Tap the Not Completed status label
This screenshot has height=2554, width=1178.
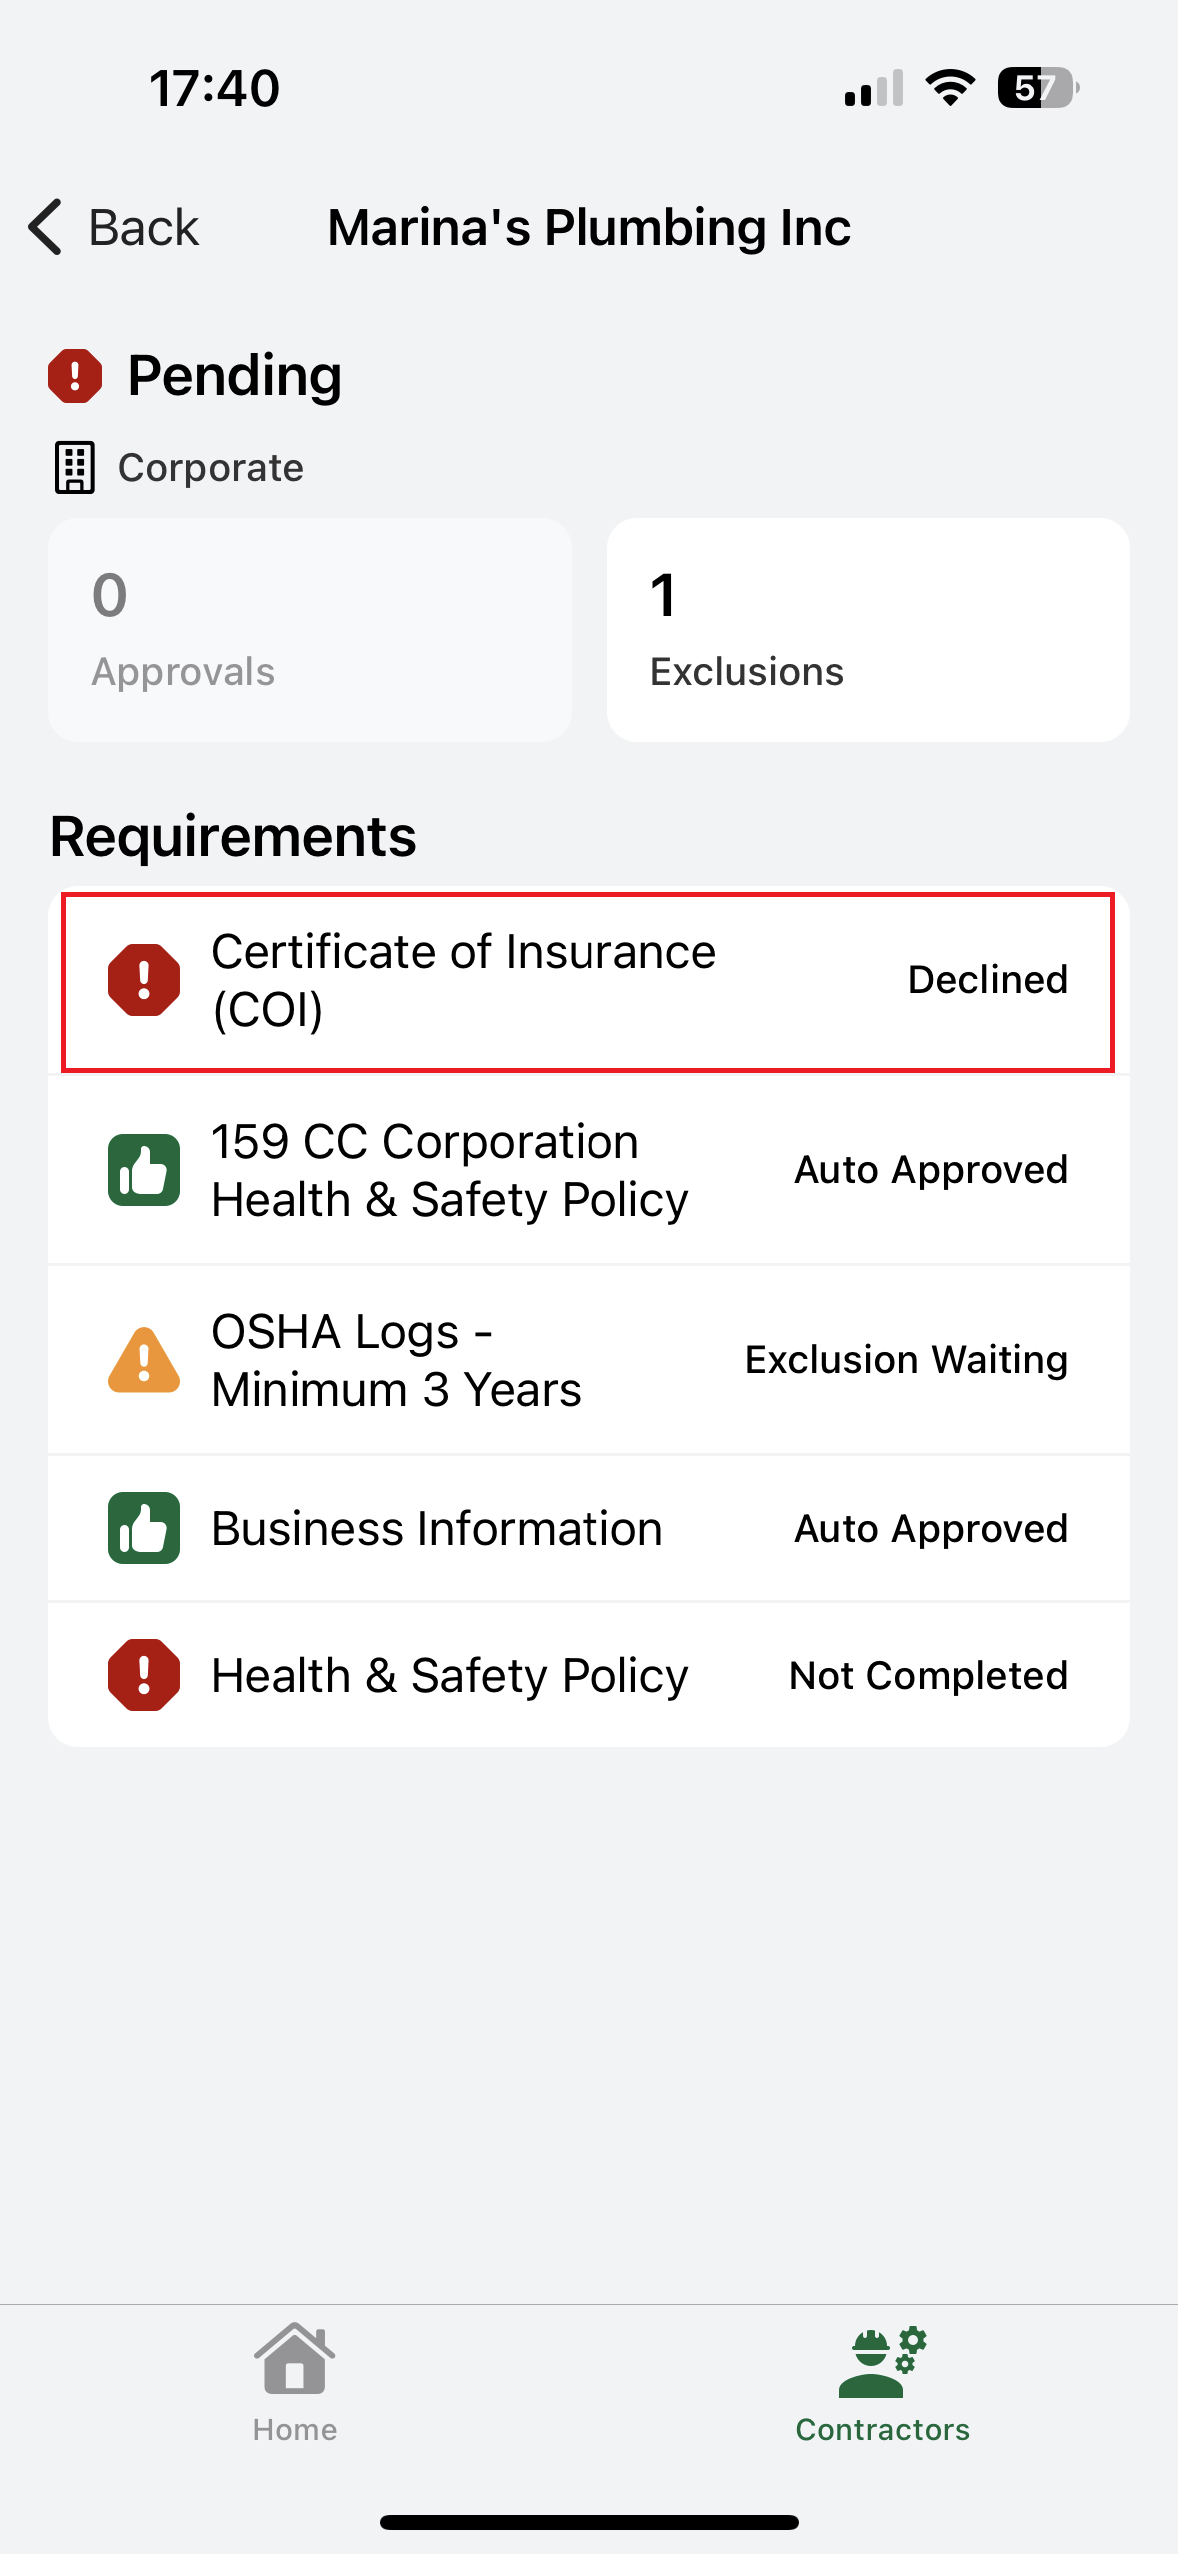coord(928,1675)
